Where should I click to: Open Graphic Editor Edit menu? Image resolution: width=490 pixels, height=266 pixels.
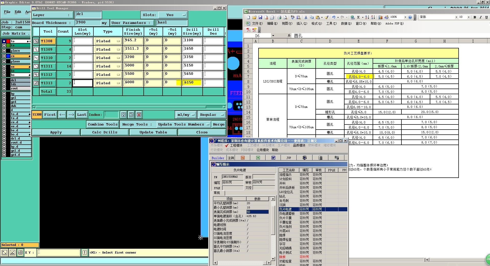[x=18, y=12]
